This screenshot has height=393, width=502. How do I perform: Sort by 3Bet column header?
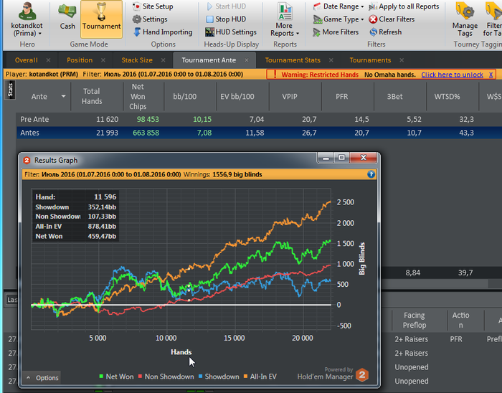[394, 96]
